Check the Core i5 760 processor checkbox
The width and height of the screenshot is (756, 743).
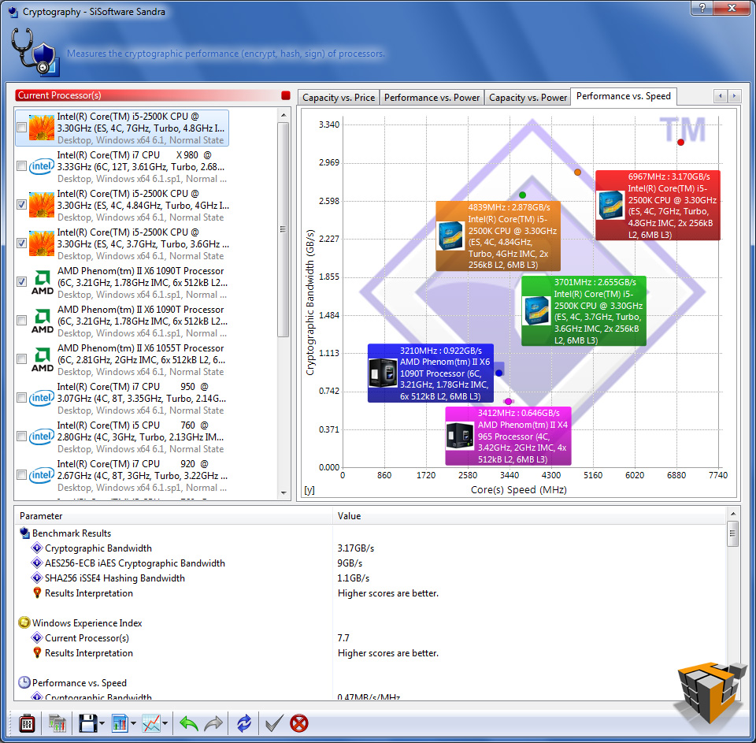click(x=22, y=437)
